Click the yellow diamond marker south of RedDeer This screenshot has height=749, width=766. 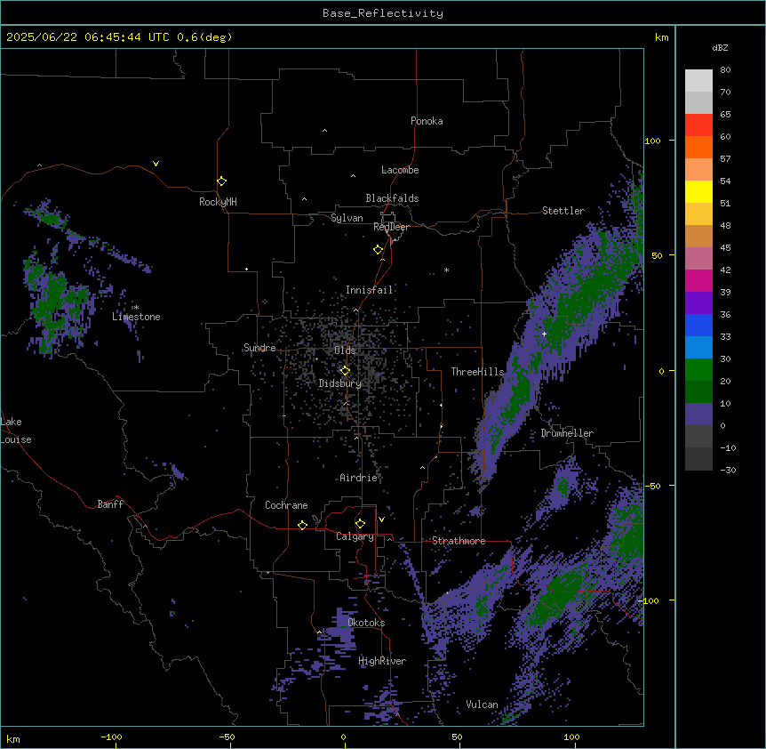click(378, 249)
